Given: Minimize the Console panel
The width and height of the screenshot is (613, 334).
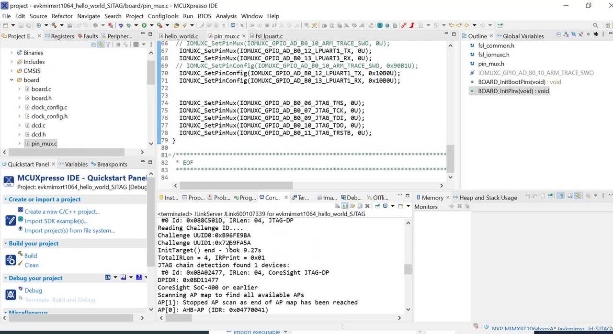Looking at the screenshot, I should [401, 195].
